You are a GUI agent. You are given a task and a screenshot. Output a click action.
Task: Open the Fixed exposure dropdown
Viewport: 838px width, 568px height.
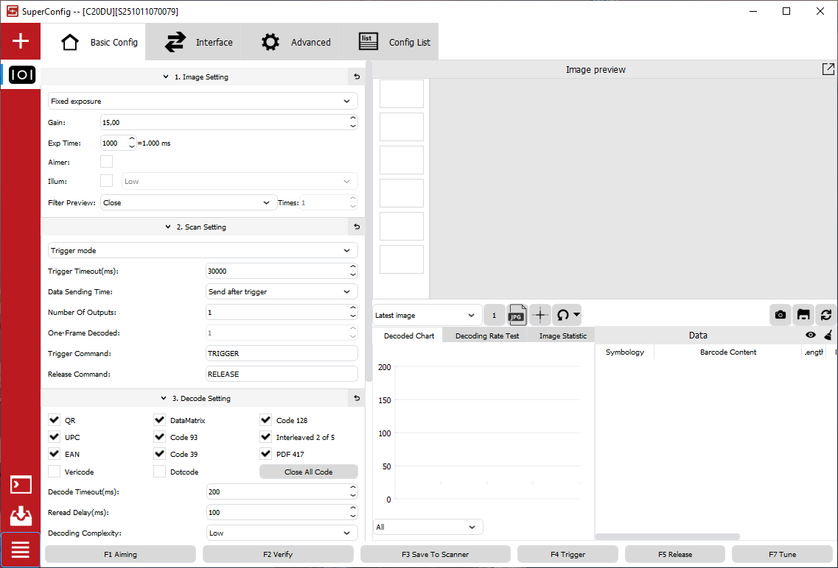pos(203,101)
